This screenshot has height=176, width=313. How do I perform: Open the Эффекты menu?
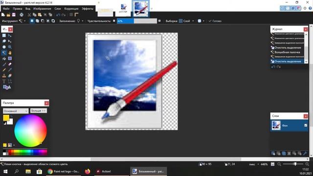point(88,9)
